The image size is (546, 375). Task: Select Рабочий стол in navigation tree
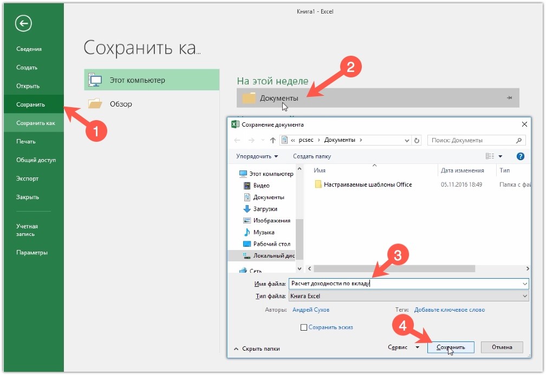tap(266, 244)
